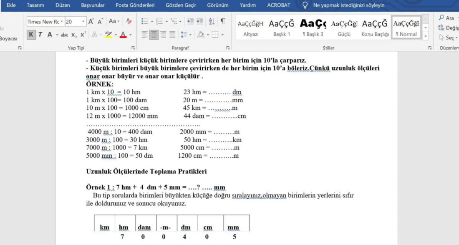The height and width of the screenshot is (245, 459).
Task: Click the line and paragraph spacing icon
Action: (184, 35)
